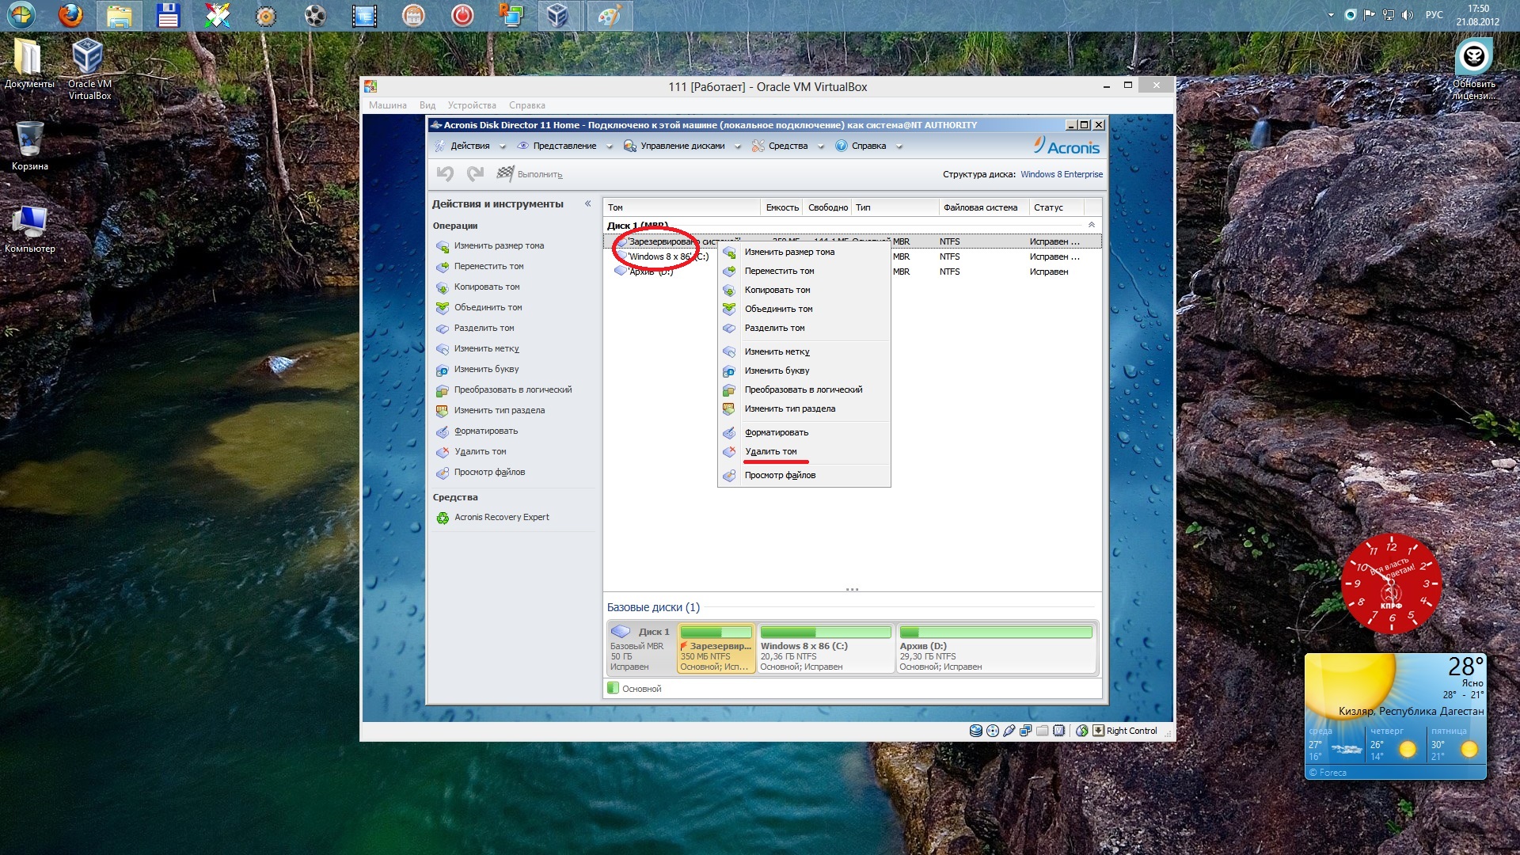Open the Устройства menu in VirtualBox
Viewport: 1520px width, 855px height.
pyautogui.click(x=471, y=105)
